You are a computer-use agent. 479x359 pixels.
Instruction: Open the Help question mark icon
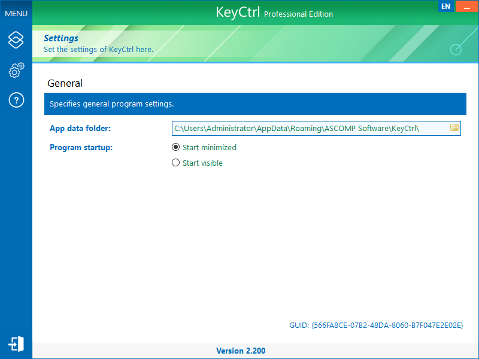(16, 100)
